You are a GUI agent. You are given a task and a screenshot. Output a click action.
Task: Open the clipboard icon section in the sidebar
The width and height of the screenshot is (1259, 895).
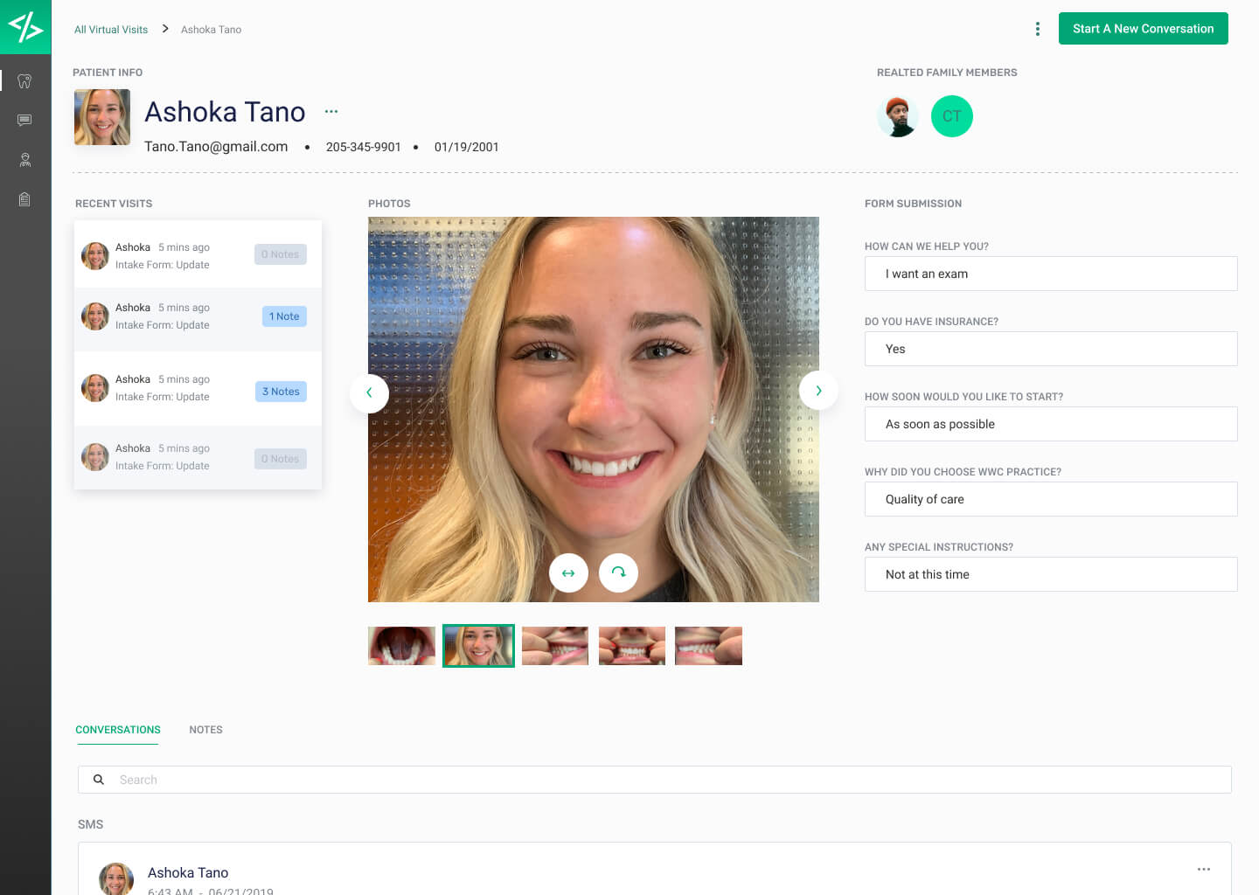pos(24,199)
